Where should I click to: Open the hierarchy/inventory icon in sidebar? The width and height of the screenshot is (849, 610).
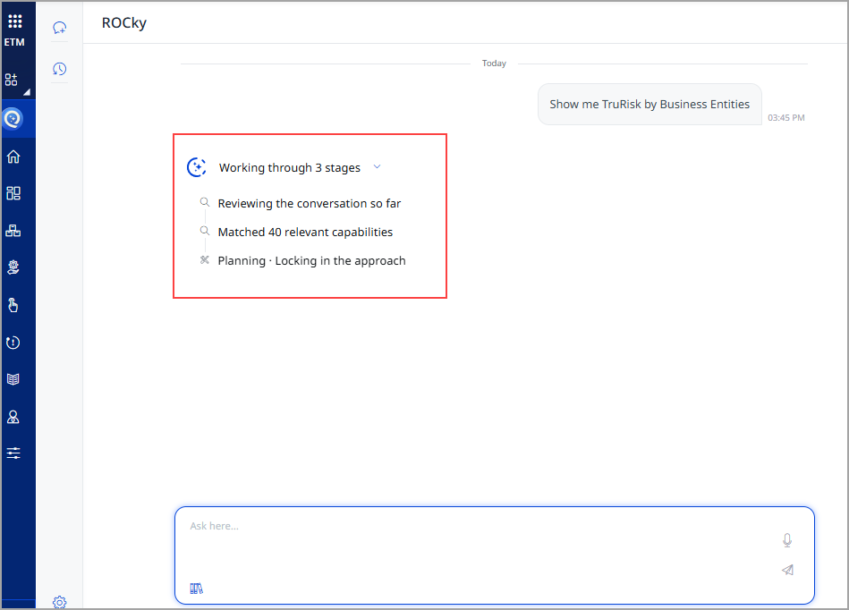(x=13, y=231)
